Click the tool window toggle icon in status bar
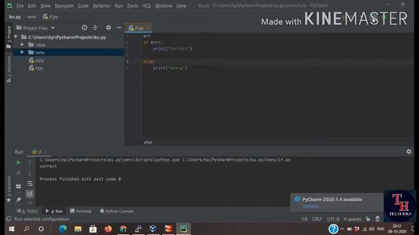 (x=9, y=219)
